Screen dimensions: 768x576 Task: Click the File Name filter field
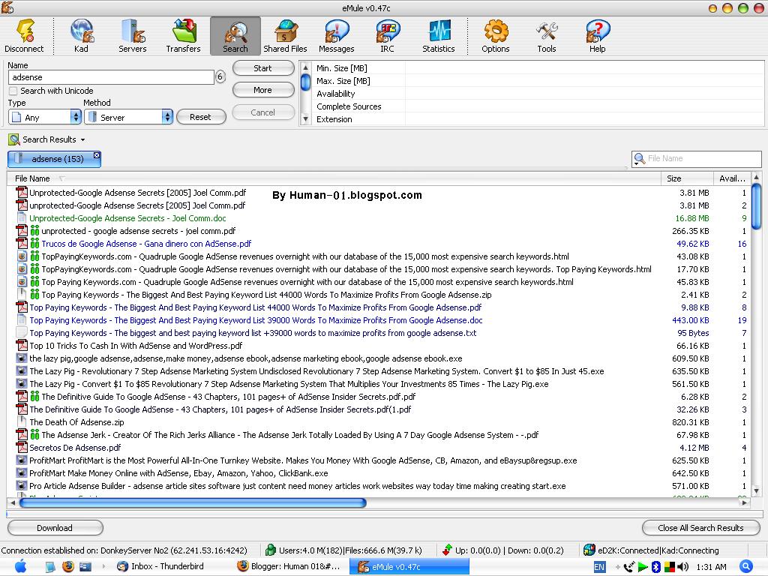[x=701, y=159]
